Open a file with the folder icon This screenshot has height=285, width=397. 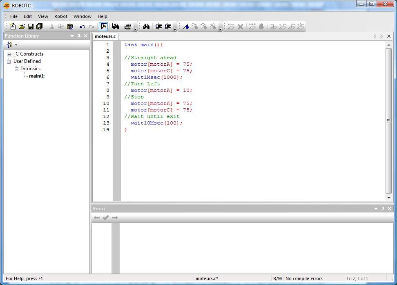click(22, 27)
